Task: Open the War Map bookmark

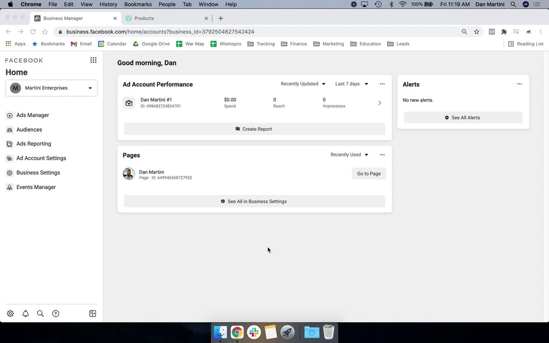Action: [190, 44]
